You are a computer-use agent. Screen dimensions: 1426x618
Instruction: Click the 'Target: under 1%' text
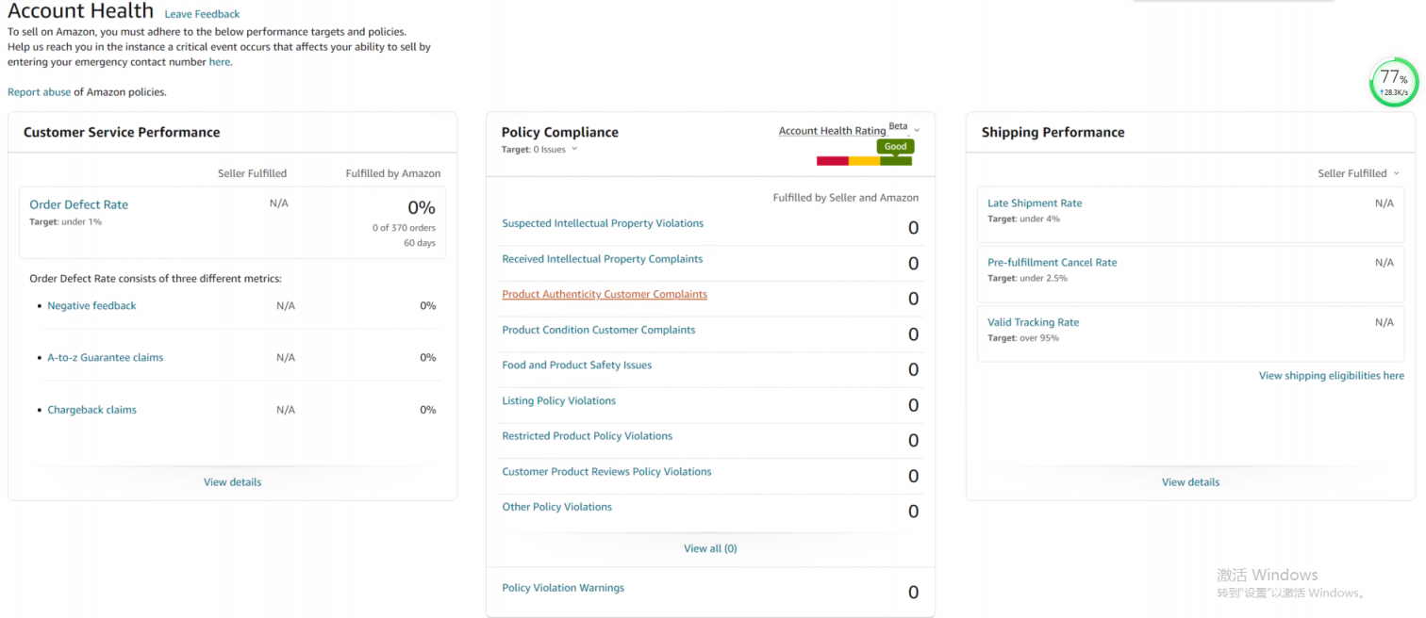pos(65,222)
